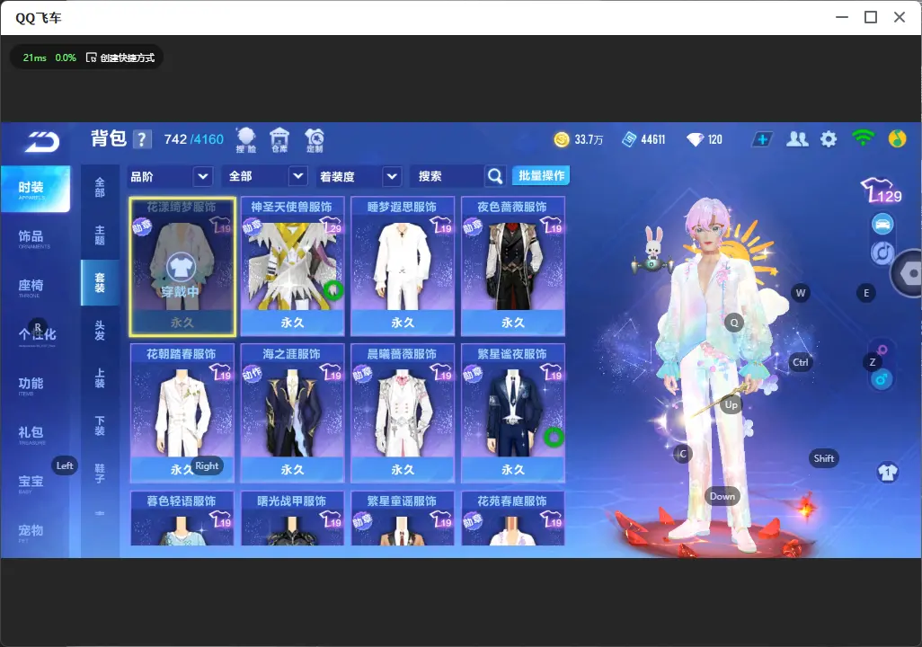
Task: Click the search magnifier icon
Action: tap(495, 176)
